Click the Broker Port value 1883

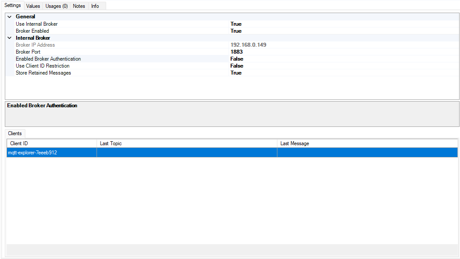click(x=236, y=52)
